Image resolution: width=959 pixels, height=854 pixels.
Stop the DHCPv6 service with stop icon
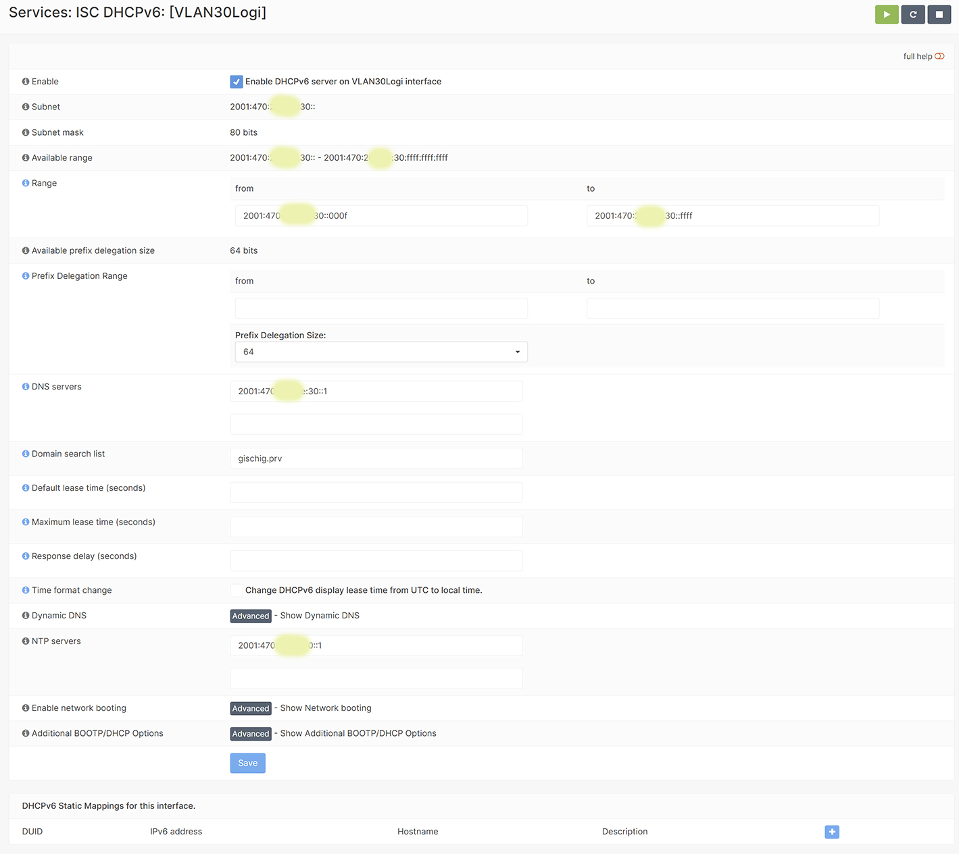point(939,14)
